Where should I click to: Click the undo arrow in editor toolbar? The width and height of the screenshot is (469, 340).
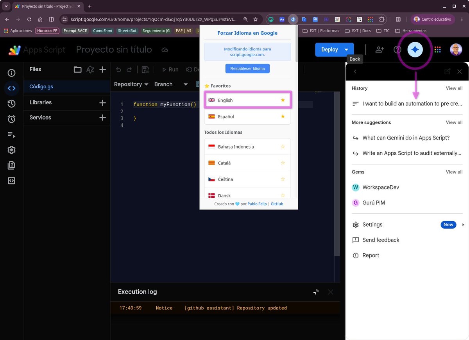click(119, 70)
